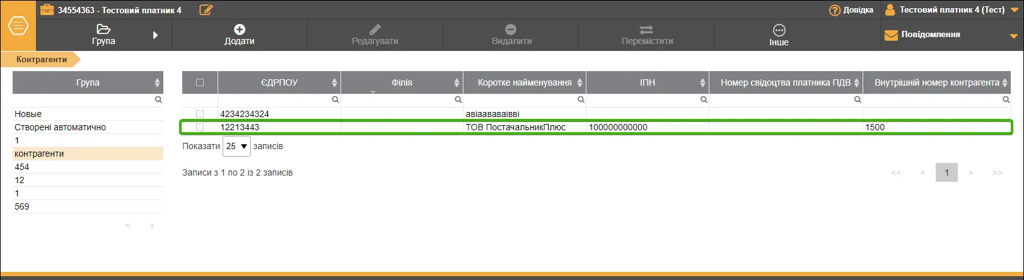Click Додати to add a counterparty
Viewport: 1024px width, 280px height.
pos(240,35)
